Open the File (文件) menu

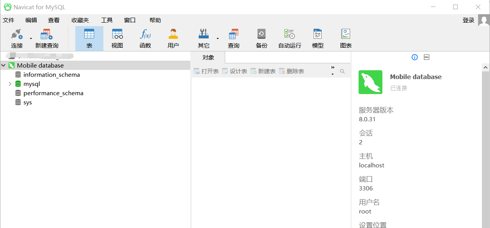coord(8,20)
